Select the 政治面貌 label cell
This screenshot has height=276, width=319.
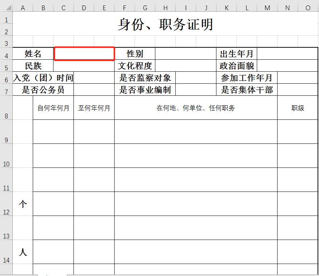[236, 66]
